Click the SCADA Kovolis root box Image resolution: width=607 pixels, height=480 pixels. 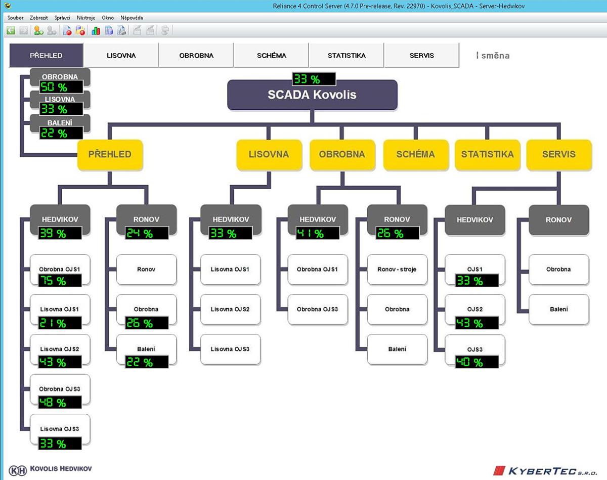pyautogui.click(x=312, y=95)
